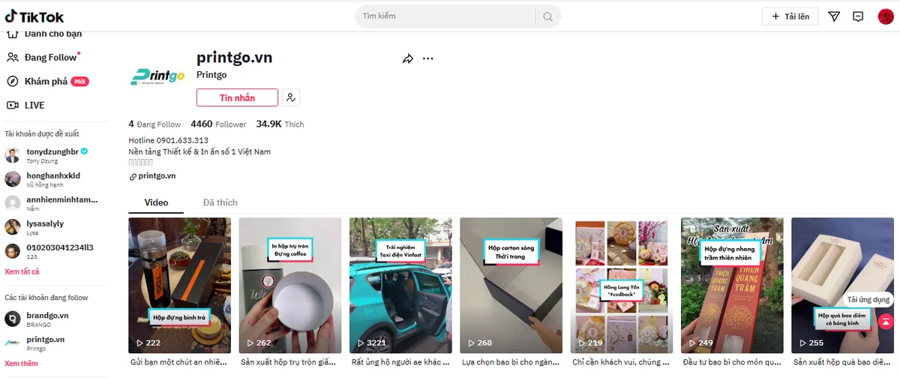
Task: Open the profile avatar menu
Action: point(886,16)
